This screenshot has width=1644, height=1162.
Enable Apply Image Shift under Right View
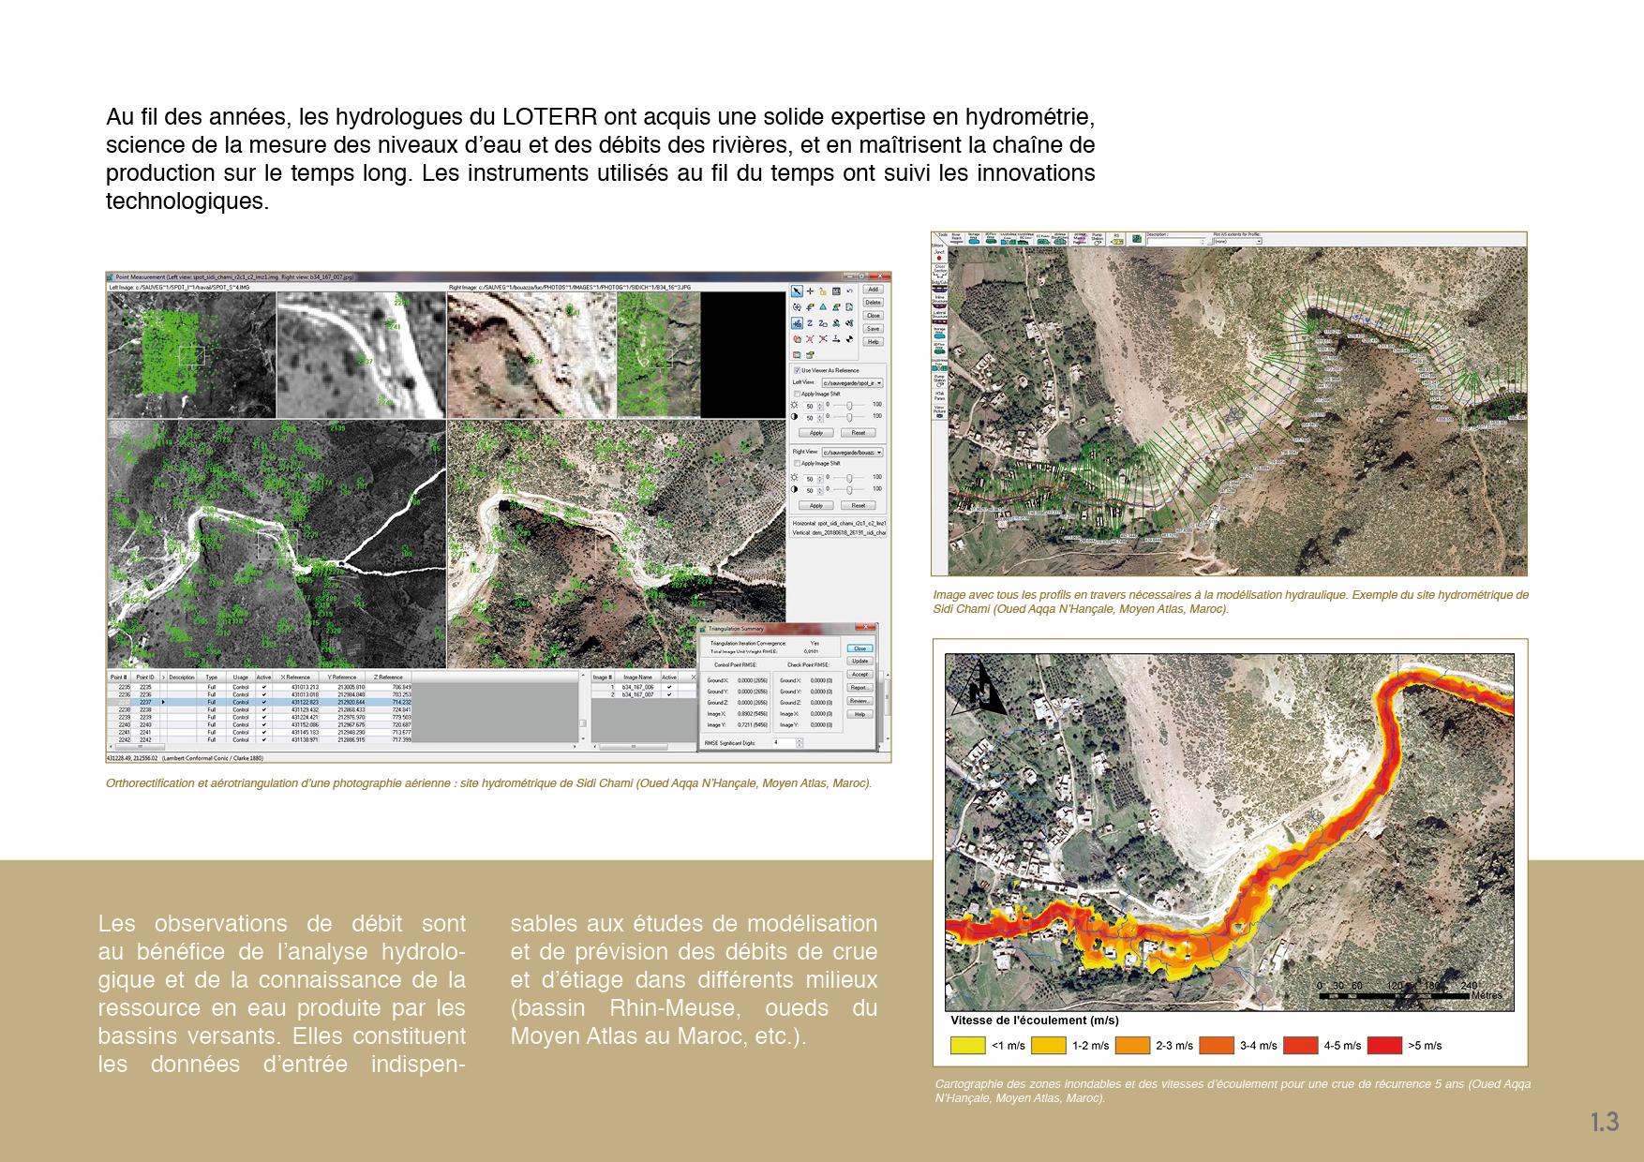(x=798, y=463)
